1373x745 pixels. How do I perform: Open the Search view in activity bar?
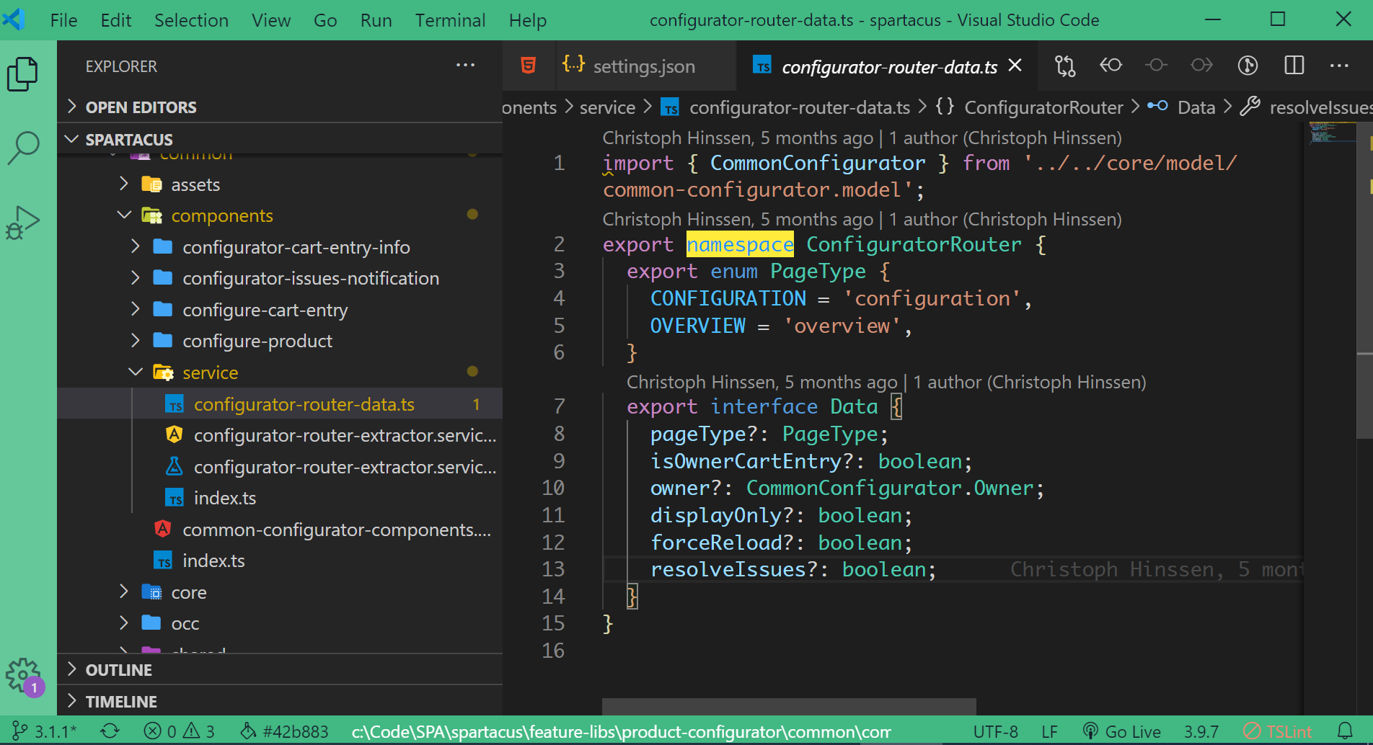coord(23,148)
